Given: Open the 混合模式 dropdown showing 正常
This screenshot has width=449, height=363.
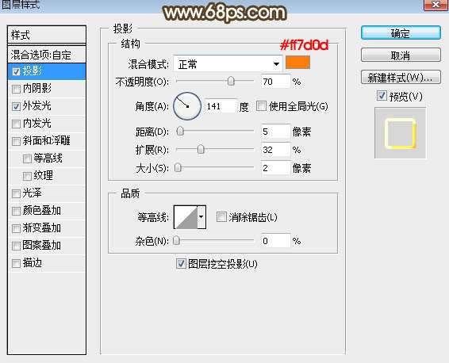Looking at the screenshot, I should (228, 63).
